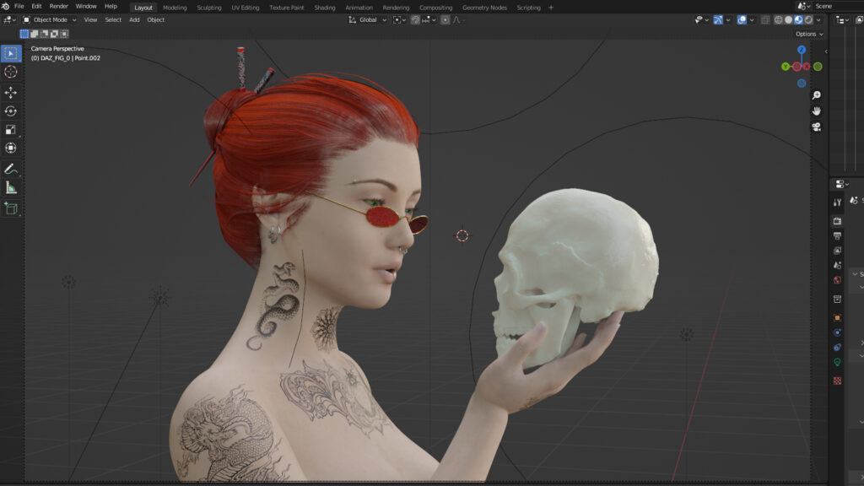Pick the Scale tool
The height and width of the screenshot is (486, 864).
tap(11, 129)
